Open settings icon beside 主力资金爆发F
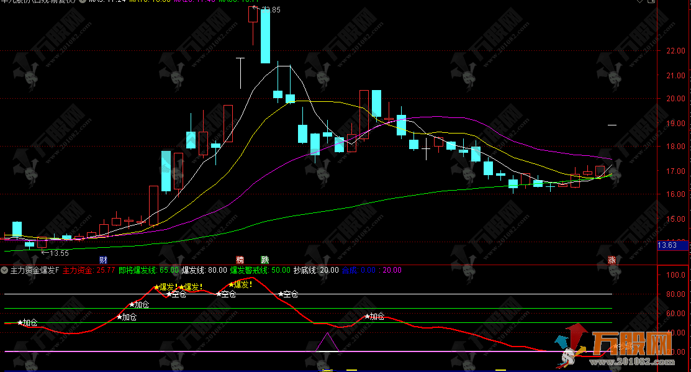Screen dimensions: 691x372 pyautogui.click(x=5, y=270)
